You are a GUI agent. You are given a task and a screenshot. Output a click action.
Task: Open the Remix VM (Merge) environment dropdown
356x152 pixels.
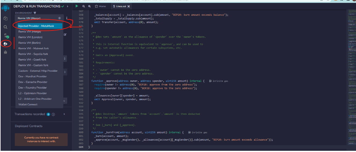tap(39, 18)
